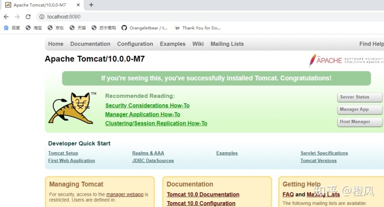Viewport: 384px width, 207px height.
Task: Open Wiki in navigation bar
Action: 198,44
